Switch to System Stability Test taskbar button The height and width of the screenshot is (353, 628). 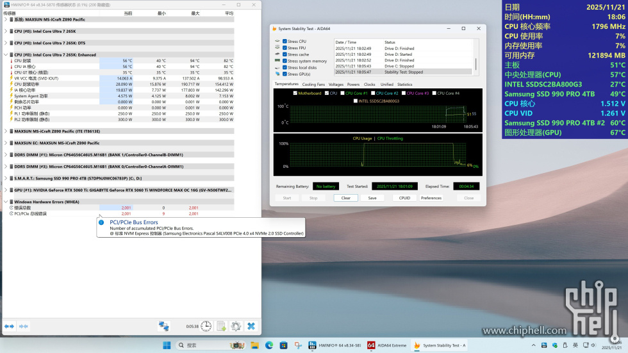[440, 345]
